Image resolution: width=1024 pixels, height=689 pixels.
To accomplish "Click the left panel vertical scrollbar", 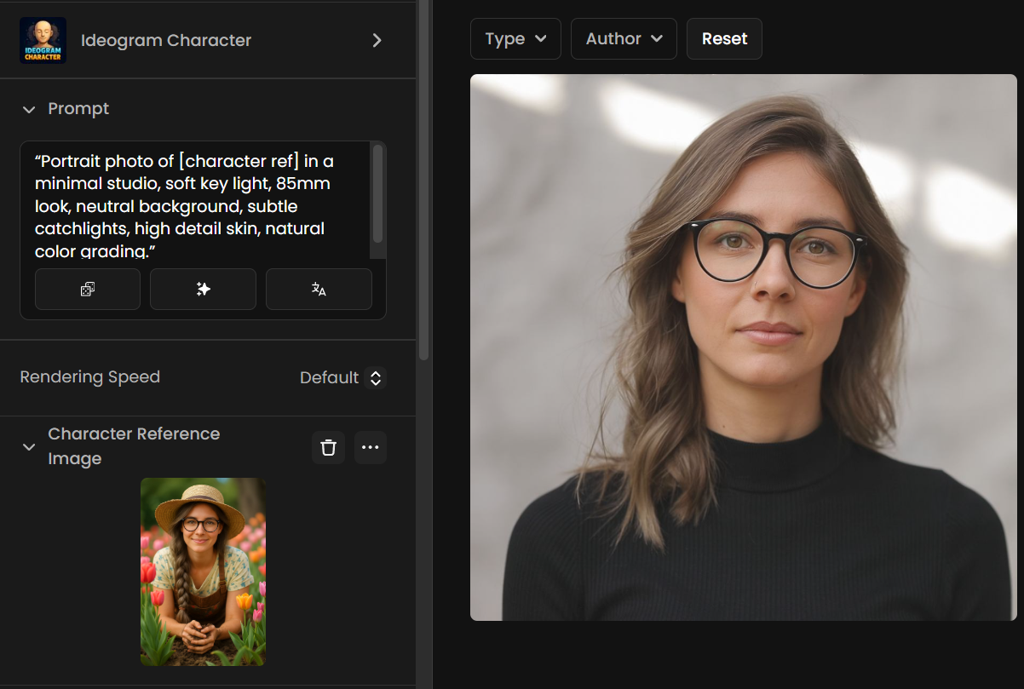I will (x=424, y=179).
